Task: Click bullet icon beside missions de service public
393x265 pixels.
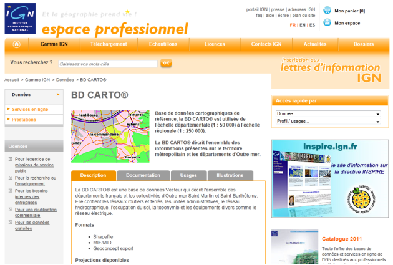Action: [11, 159]
